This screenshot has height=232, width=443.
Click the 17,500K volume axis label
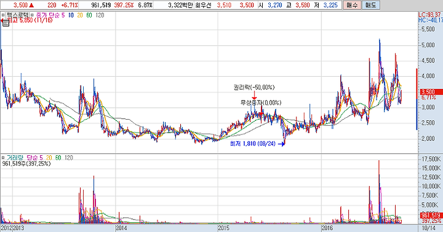pyautogui.click(x=431, y=160)
